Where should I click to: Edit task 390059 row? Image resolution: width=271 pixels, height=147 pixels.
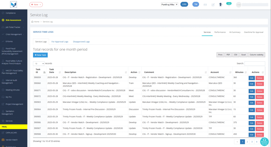(252, 78)
